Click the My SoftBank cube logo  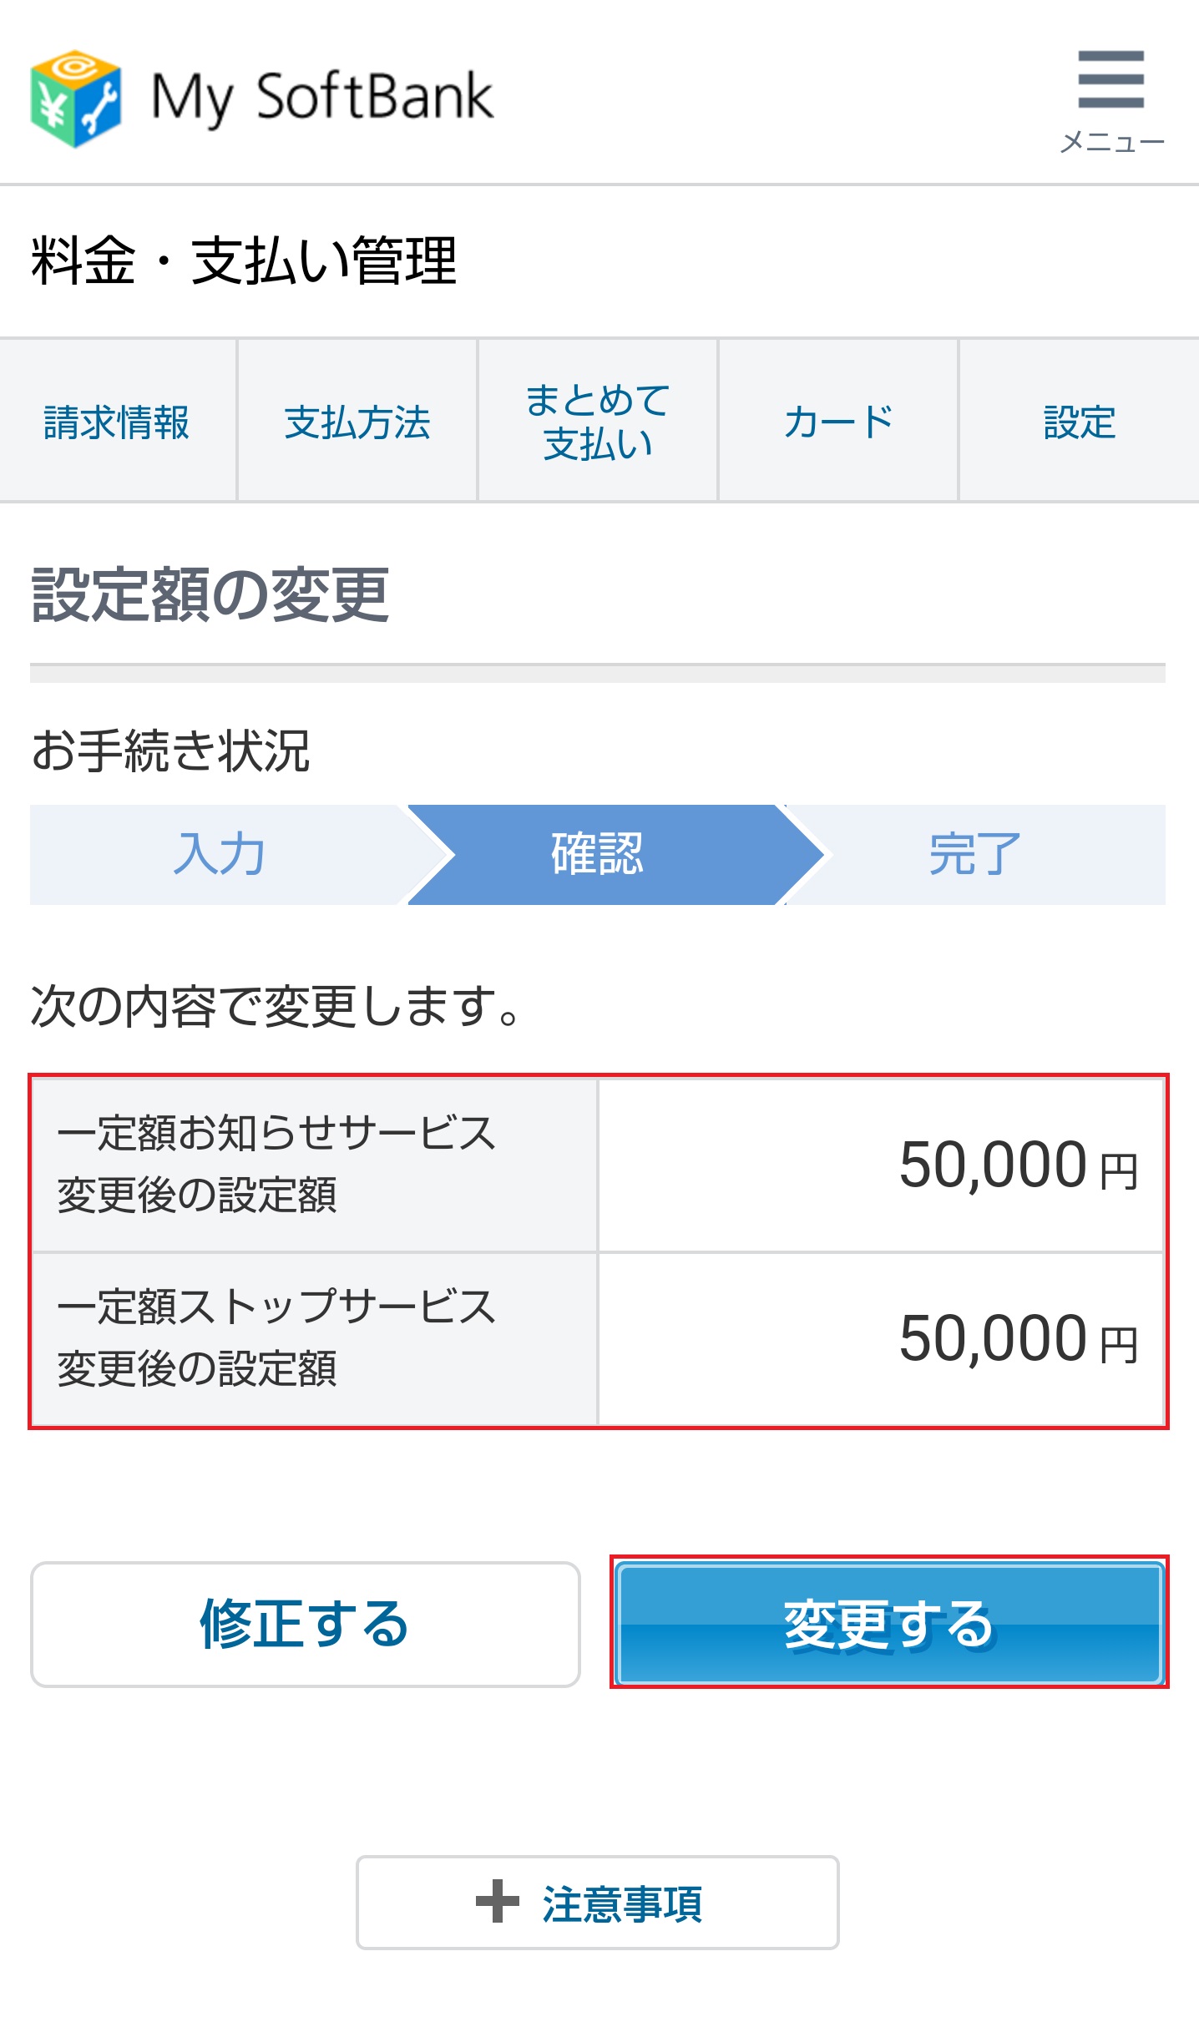pyautogui.click(x=76, y=99)
